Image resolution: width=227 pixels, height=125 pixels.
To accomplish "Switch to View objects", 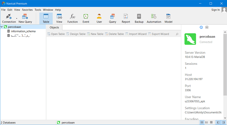I will pyautogui.click(x=59, y=18).
